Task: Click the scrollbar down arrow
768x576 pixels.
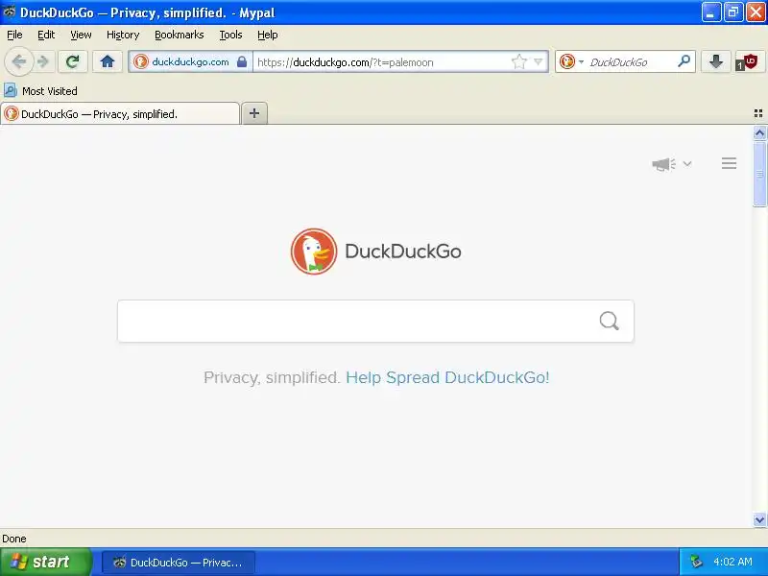Action: 759,519
